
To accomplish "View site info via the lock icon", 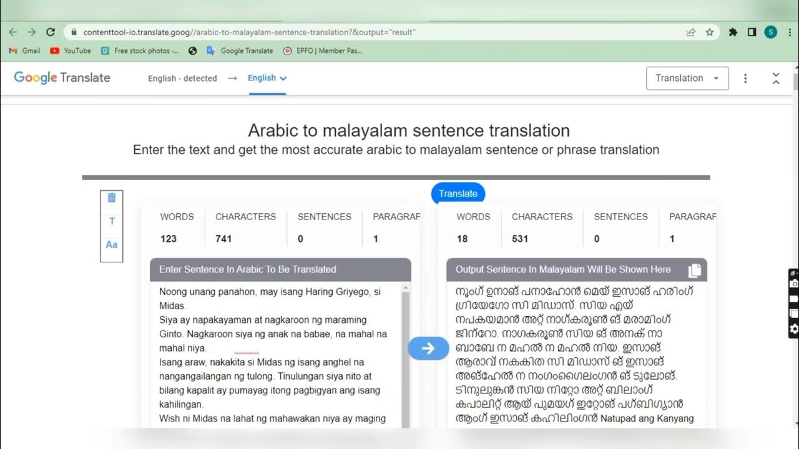I will tap(74, 32).
